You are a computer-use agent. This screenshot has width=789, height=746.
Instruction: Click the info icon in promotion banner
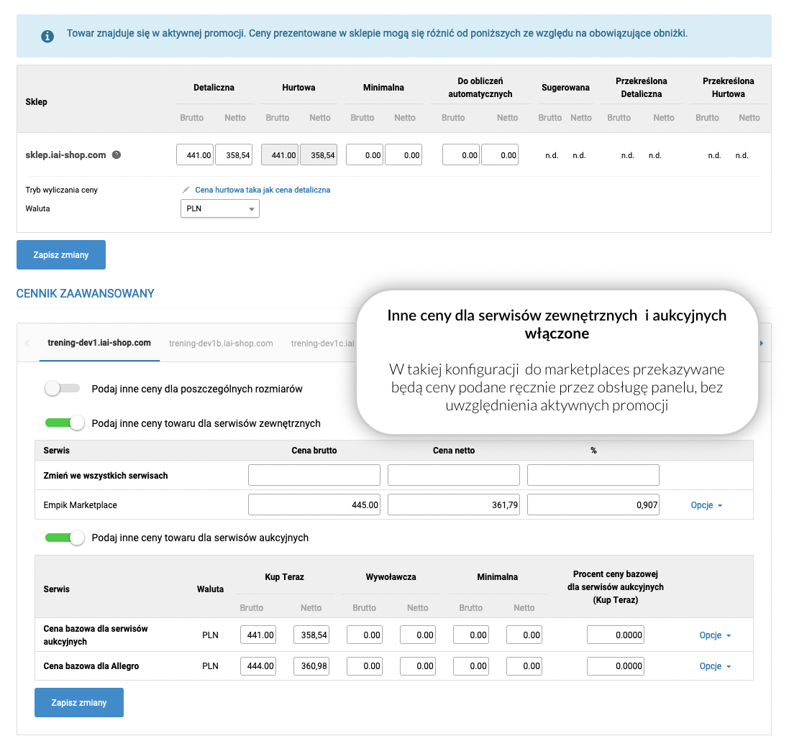pyautogui.click(x=47, y=36)
